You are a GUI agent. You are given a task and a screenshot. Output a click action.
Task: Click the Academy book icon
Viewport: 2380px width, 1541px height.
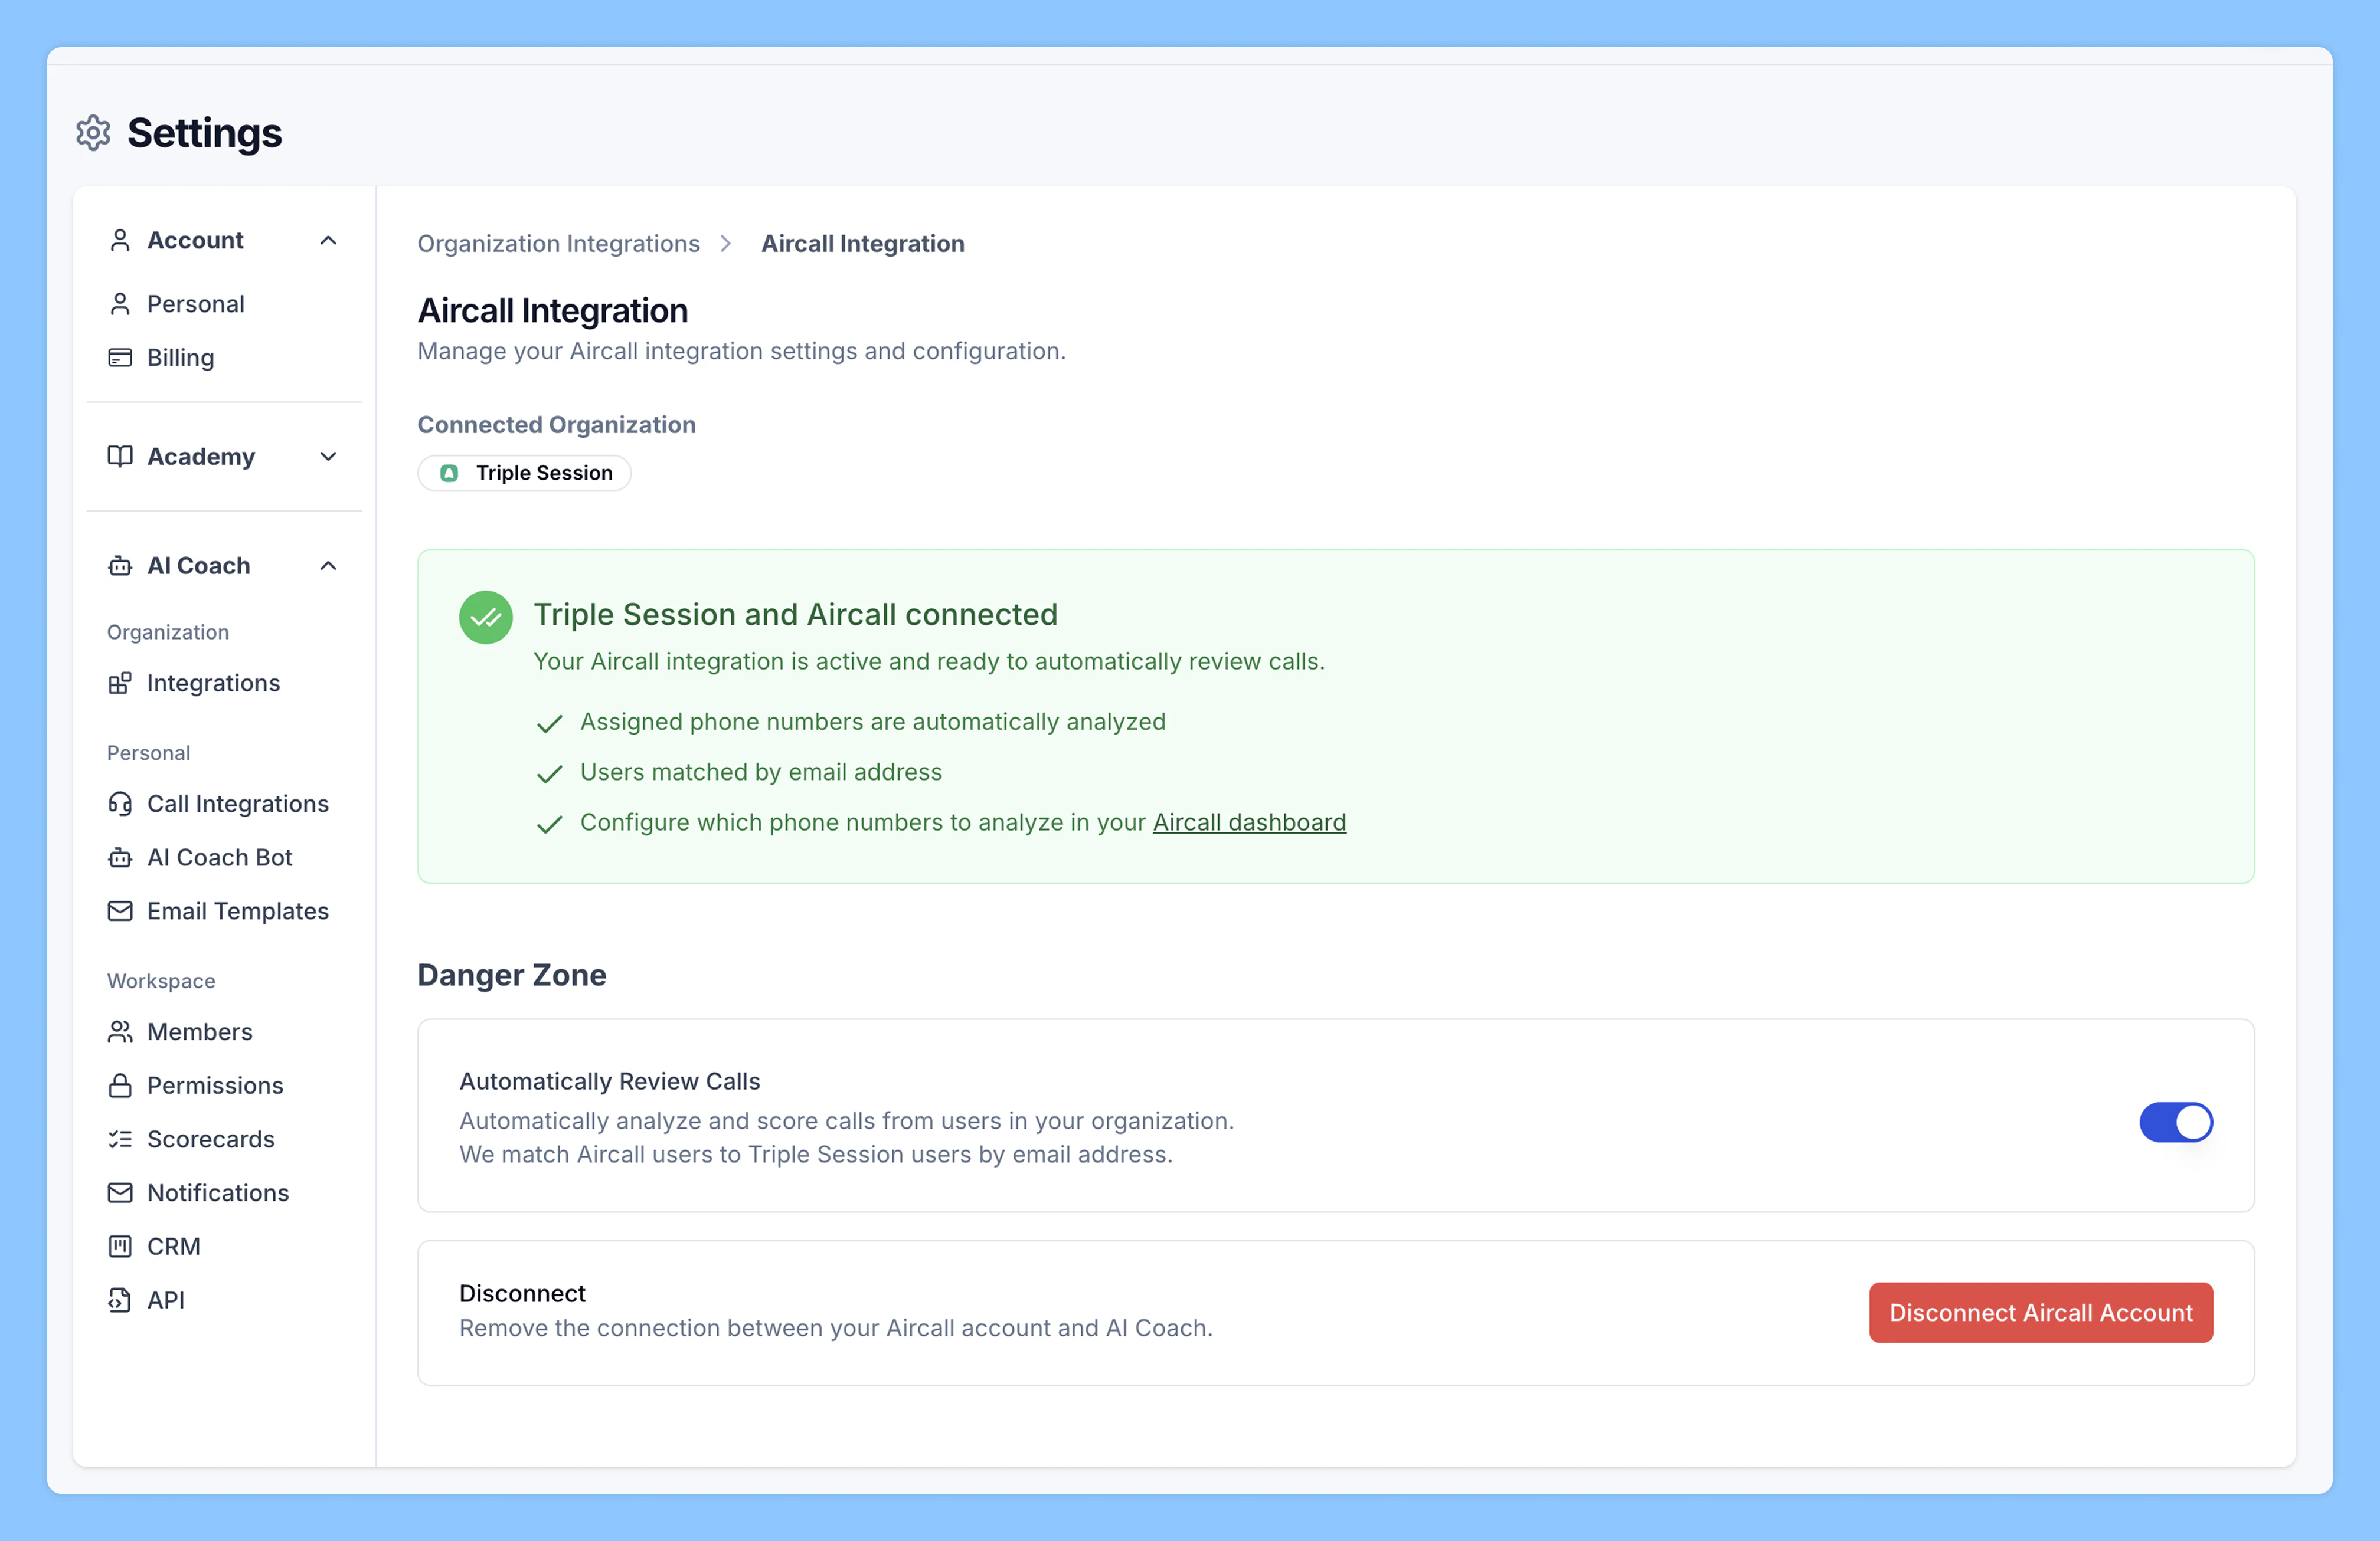click(120, 457)
